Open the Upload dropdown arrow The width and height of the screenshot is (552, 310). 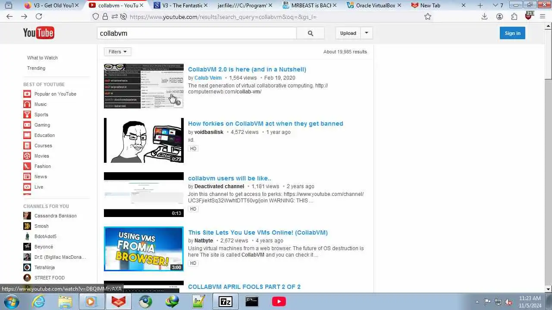click(367, 33)
